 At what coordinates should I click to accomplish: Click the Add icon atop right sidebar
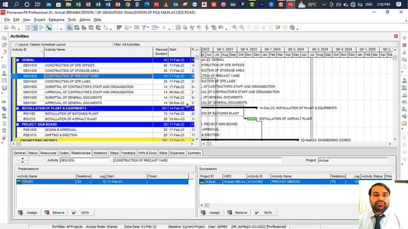point(404,38)
